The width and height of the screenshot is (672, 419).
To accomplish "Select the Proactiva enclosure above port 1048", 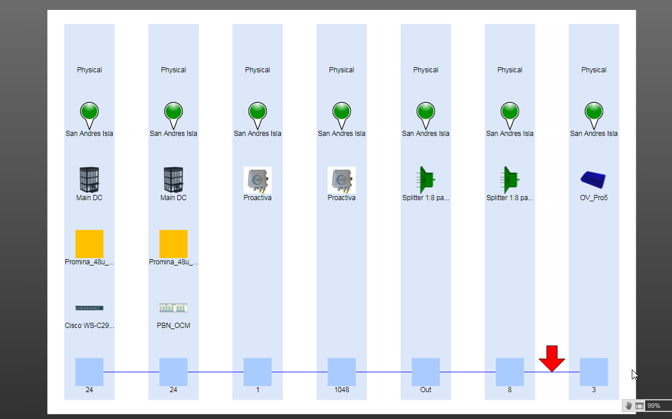I will [x=341, y=180].
